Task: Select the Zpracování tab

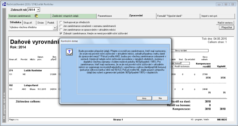Action: [142, 16]
